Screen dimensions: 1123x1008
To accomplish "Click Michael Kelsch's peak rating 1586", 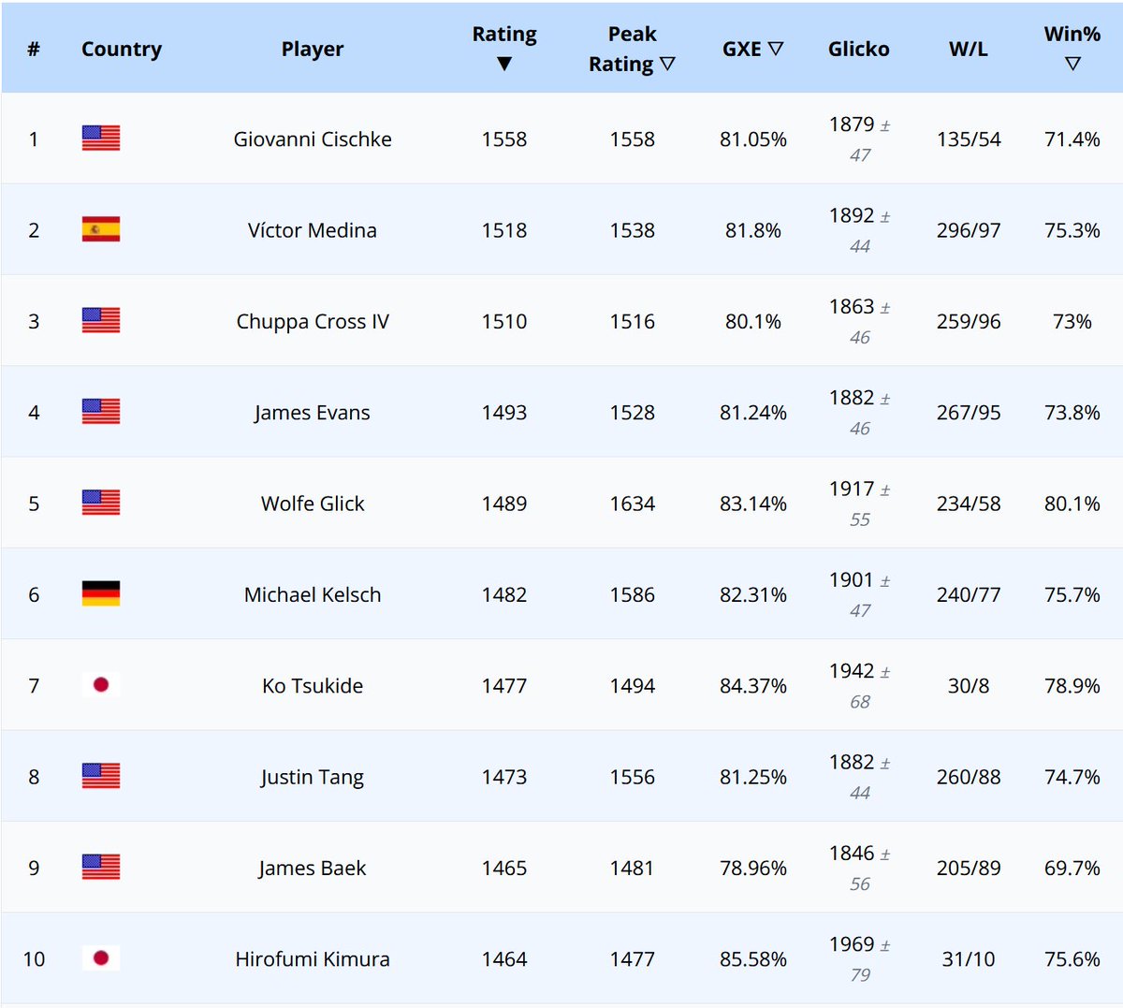I will click(633, 594).
